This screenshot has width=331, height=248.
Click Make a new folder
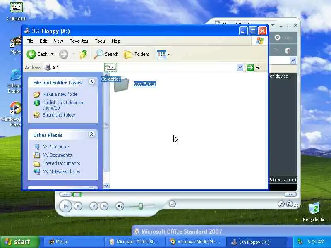point(61,94)
